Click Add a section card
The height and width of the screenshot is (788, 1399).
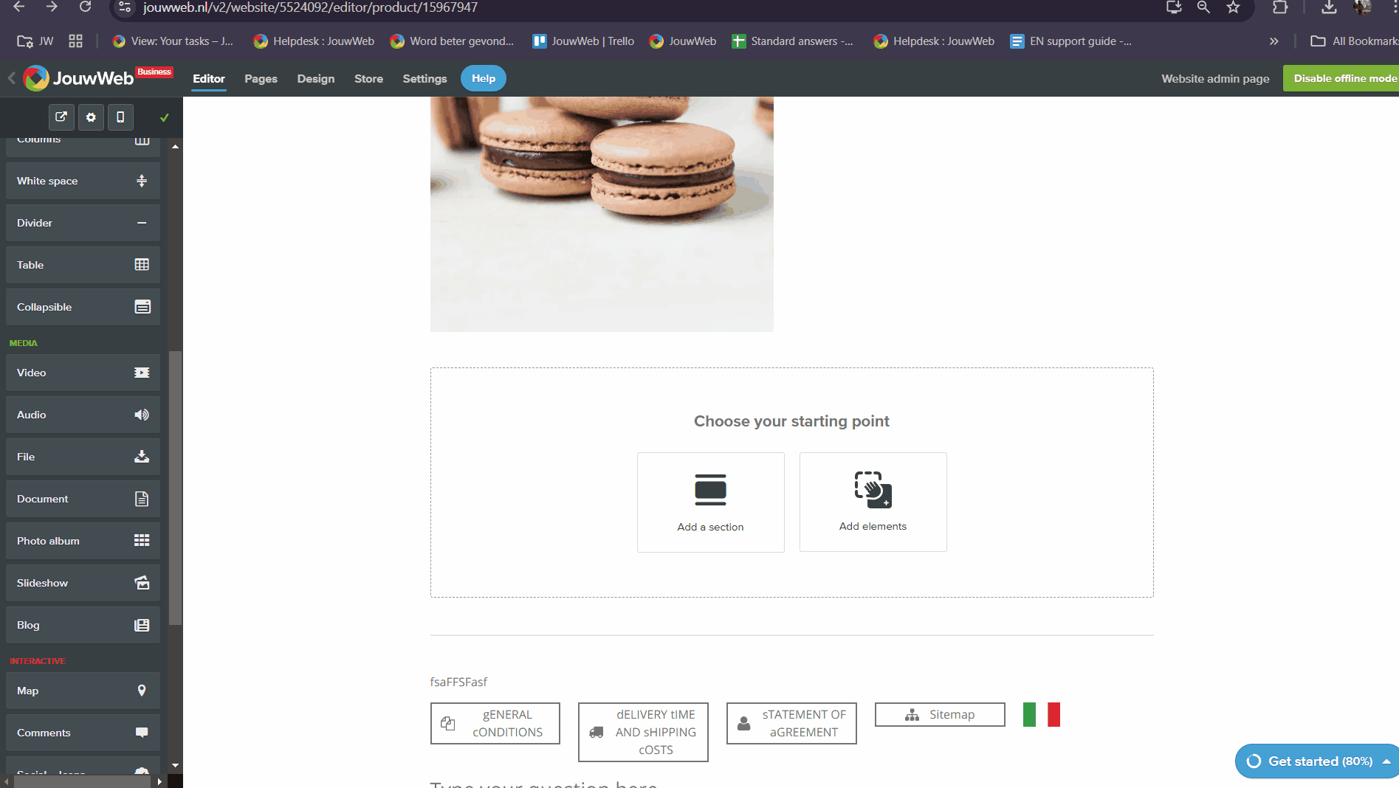click(x=710, y=502)
